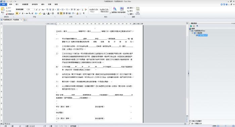235x127 pixels.
Task: Expand the styles gallery more arrow
Action: click(x=110, y=13)
